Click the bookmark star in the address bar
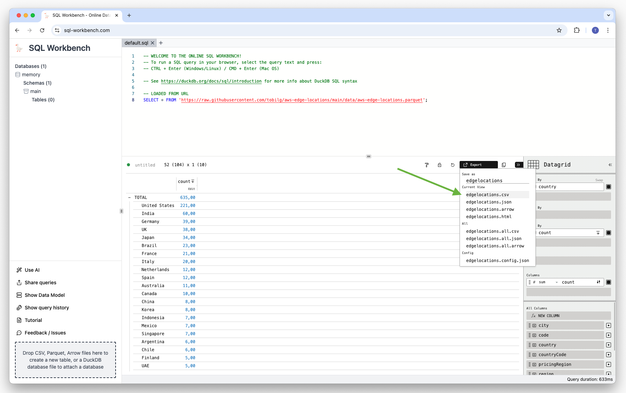 click(559, 30)
